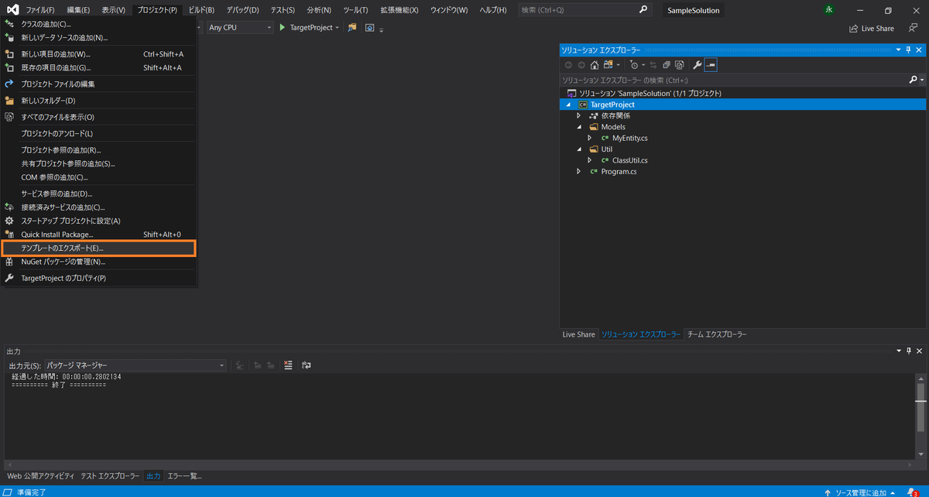This screenshot has height=497, width=929.
Task: Click the solution and folder view switch icon
Action: (x=608, y=65)
